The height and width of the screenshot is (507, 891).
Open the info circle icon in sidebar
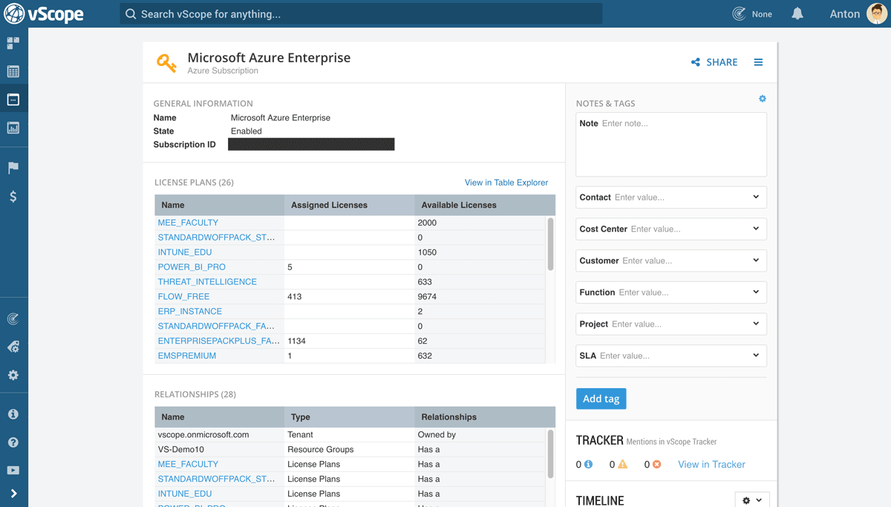point(13,414)
